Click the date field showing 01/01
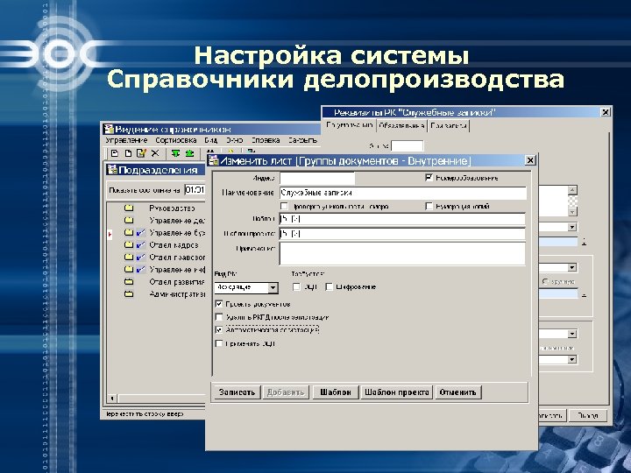The width and height of the screenshot is (631, 473). pos(195,189)
